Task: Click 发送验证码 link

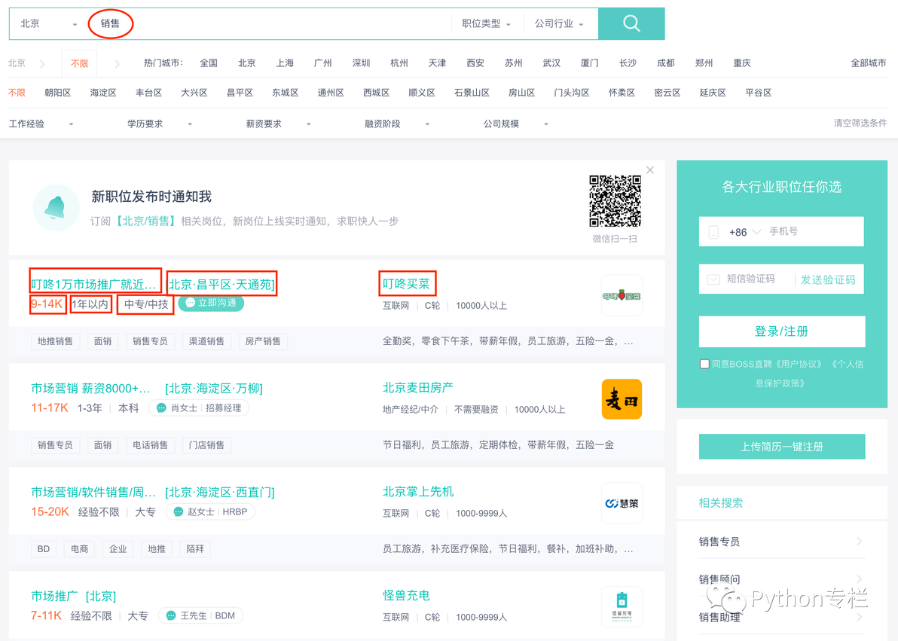Action: click(x=827, y=279)
